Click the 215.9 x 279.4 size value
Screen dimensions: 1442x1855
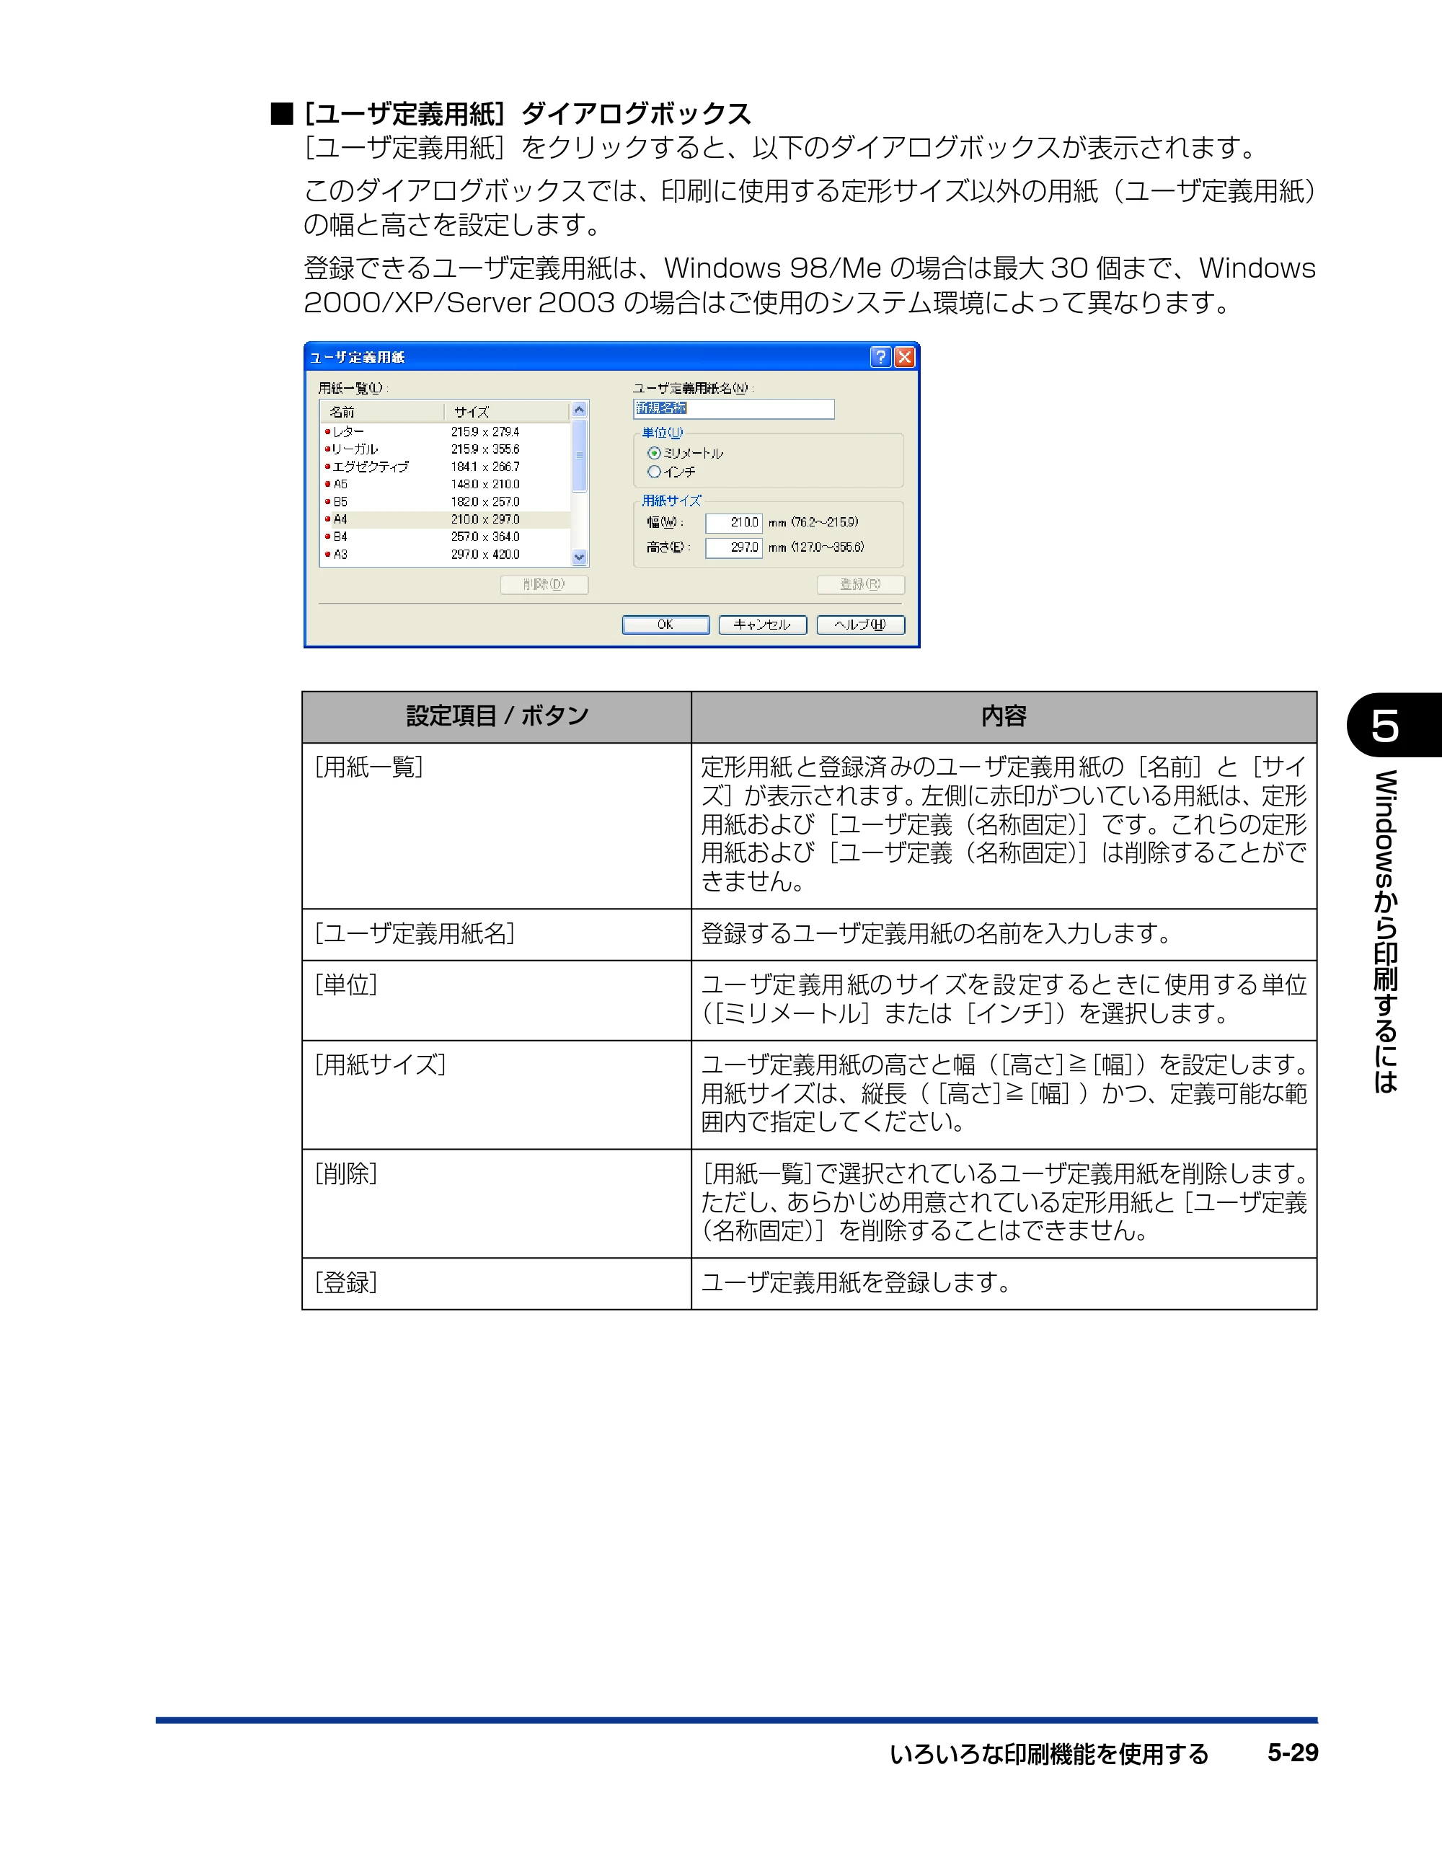485,432
